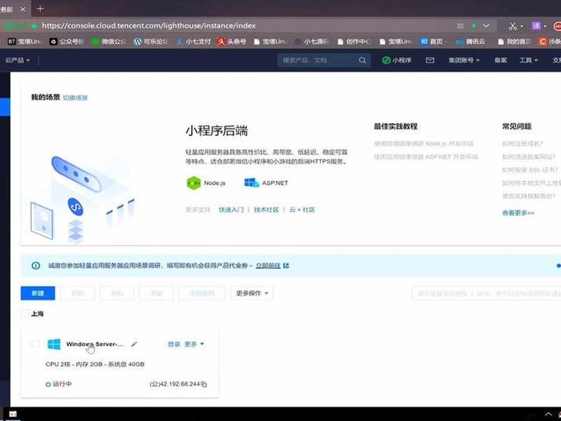The width and height of the screenshot is (561, 421).
Task: Focus the instance keyword filter search field
Action: pos(486,293)
